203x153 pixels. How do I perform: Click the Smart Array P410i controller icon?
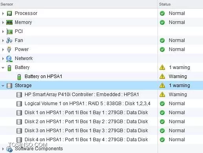[19, 95]
